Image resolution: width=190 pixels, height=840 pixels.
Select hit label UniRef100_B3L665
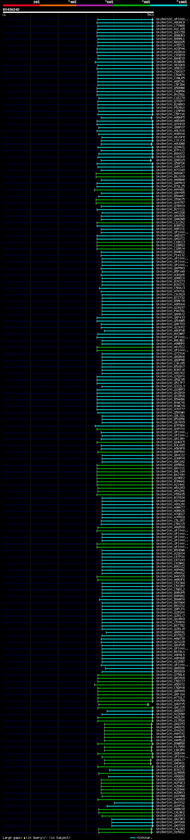click(170, 445)
